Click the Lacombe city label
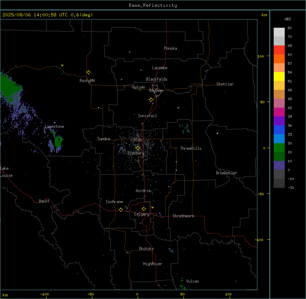 tap(160, 68)
